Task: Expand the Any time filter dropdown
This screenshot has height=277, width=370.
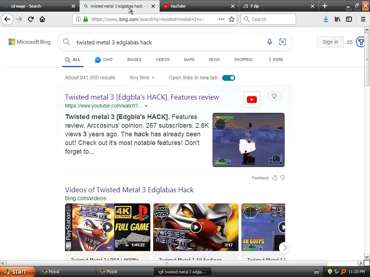Action: click(x=142, y=78)
